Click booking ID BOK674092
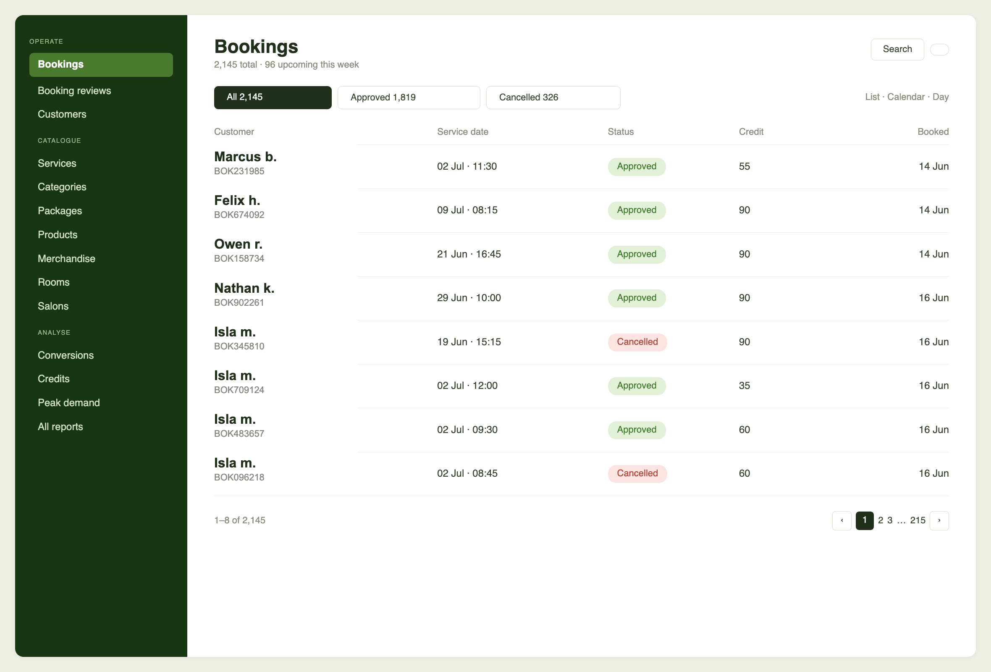The height and width of the screenshot is (672, 991). pos(239,215)
